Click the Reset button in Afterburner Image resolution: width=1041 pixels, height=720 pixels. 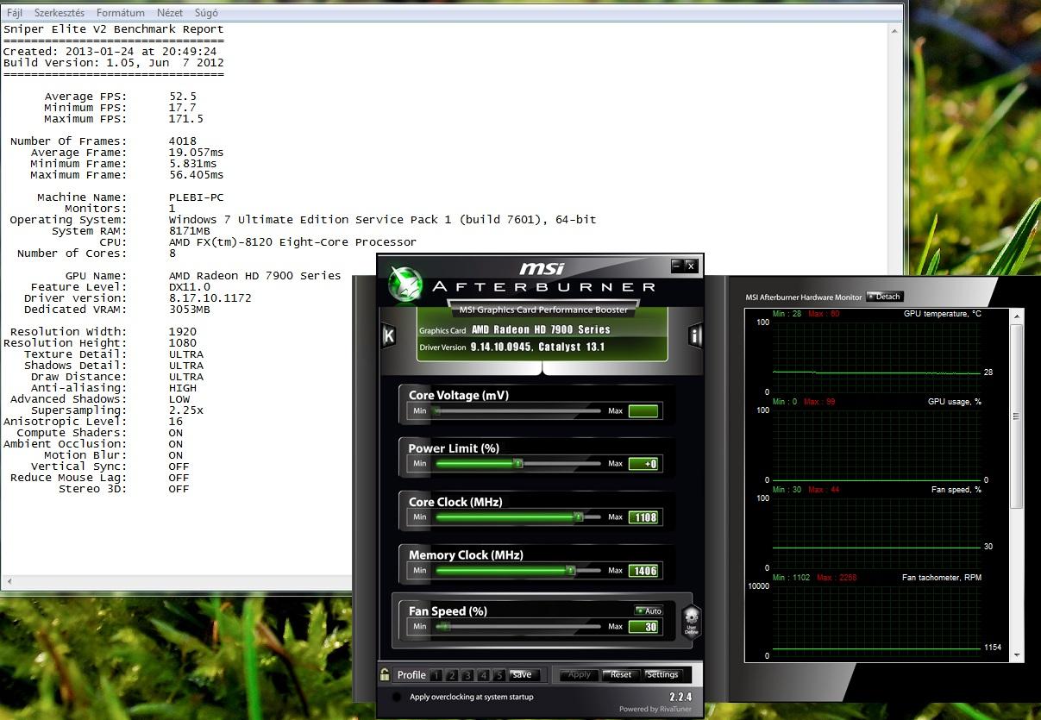tap(621, 674)
